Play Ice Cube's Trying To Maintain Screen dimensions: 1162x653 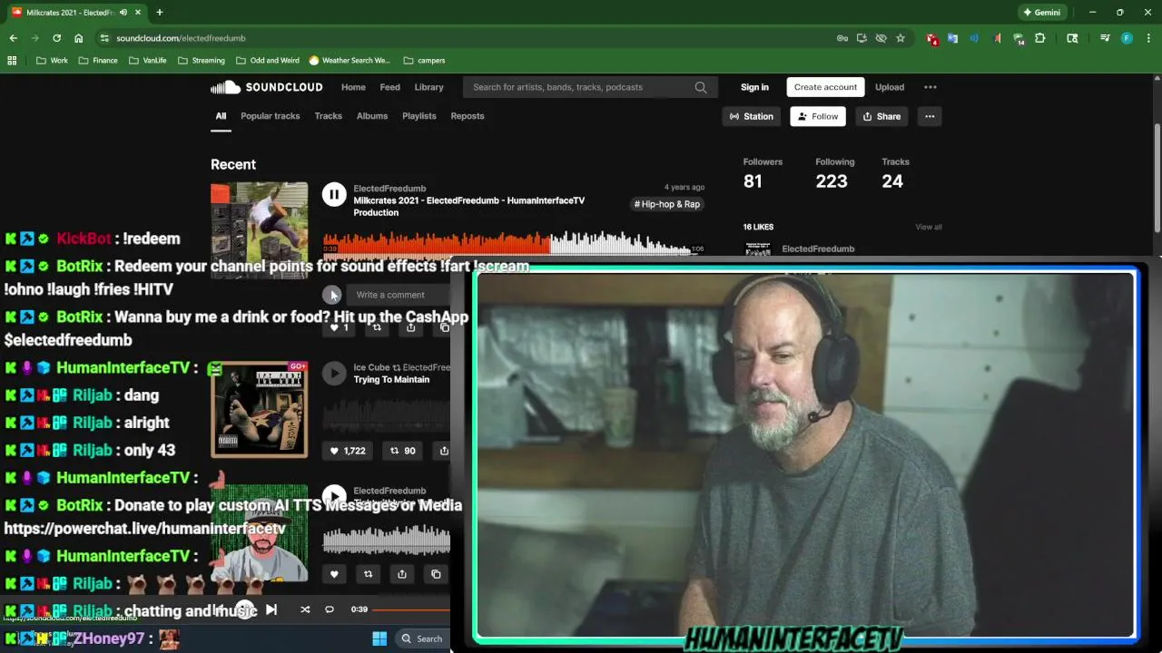[x=334, y=373]
